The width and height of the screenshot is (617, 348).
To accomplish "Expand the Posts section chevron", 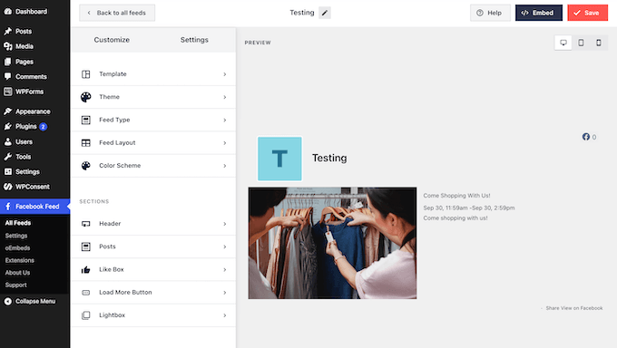I will [x=225, y=246].
